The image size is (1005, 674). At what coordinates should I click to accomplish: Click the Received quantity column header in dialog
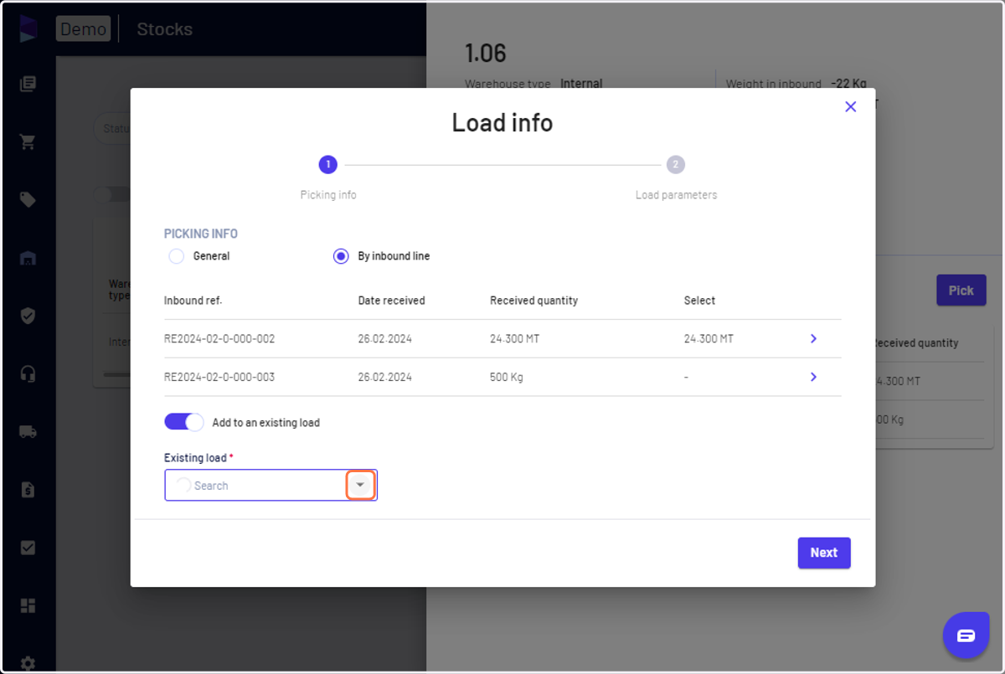(533, 301)
